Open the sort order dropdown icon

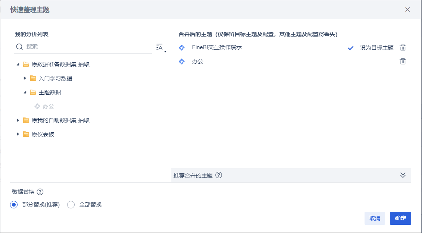[x=161, y=48]
